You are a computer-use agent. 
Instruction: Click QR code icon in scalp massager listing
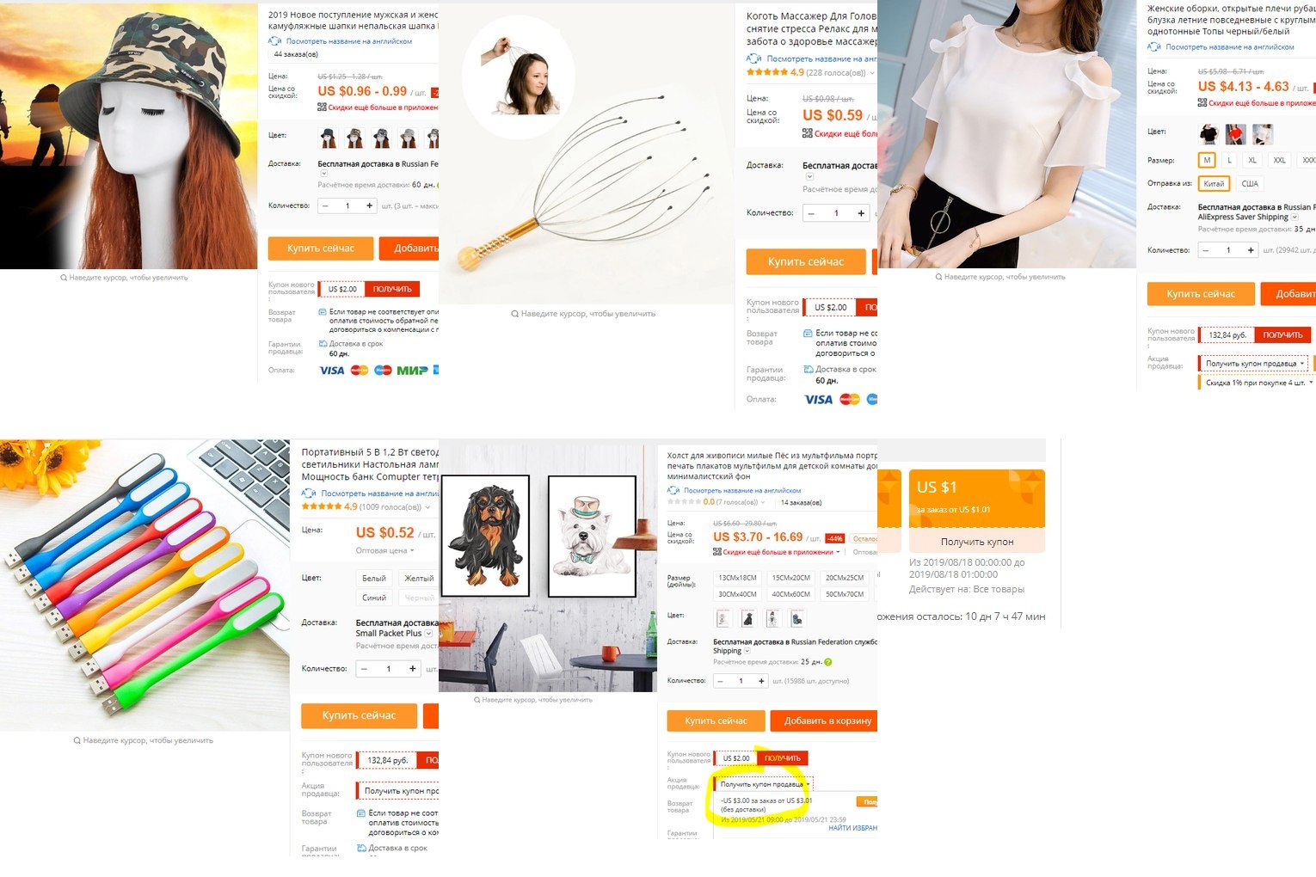807,133
